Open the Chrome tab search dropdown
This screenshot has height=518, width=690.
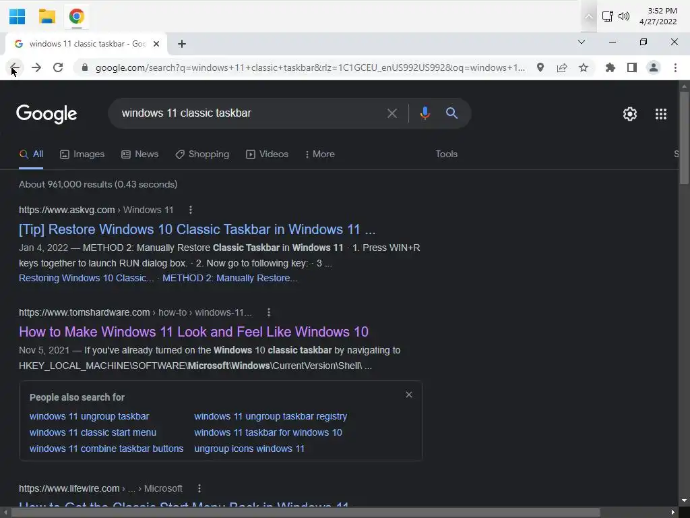[x=582, y=42]
